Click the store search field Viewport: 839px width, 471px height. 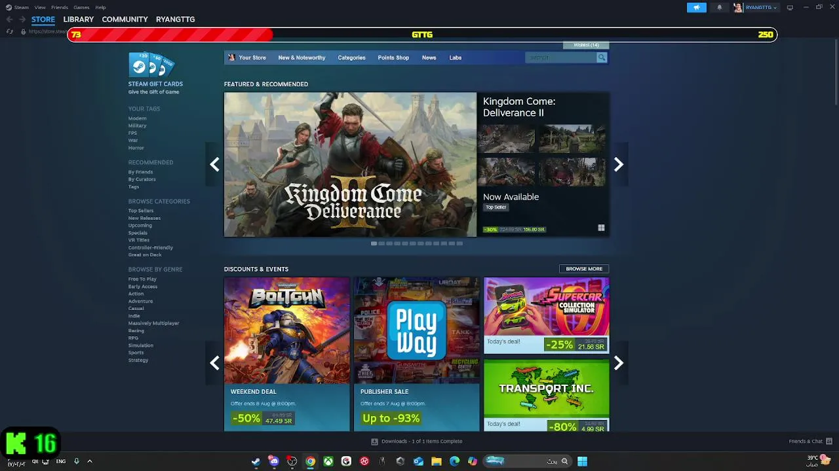[560, 58]
